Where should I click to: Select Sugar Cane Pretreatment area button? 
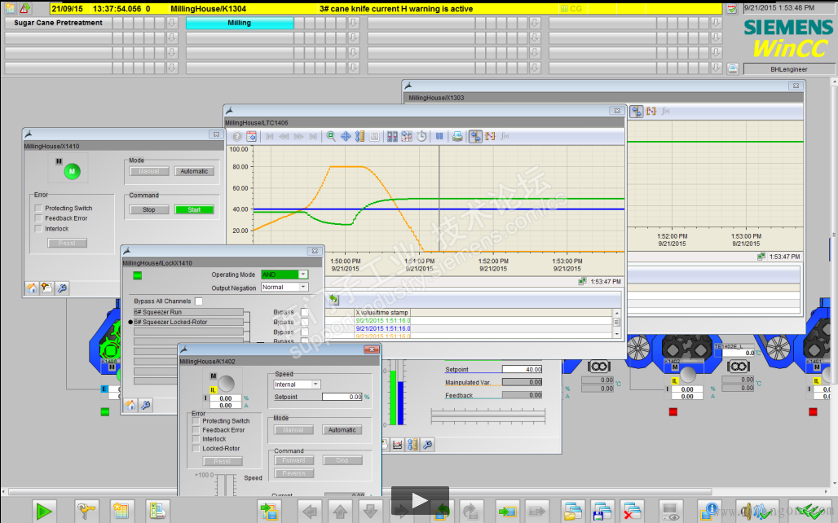click(58, 23)
